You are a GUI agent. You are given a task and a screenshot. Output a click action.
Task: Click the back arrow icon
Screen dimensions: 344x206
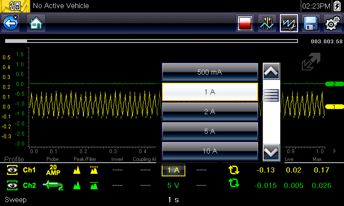tap(11, 23)
